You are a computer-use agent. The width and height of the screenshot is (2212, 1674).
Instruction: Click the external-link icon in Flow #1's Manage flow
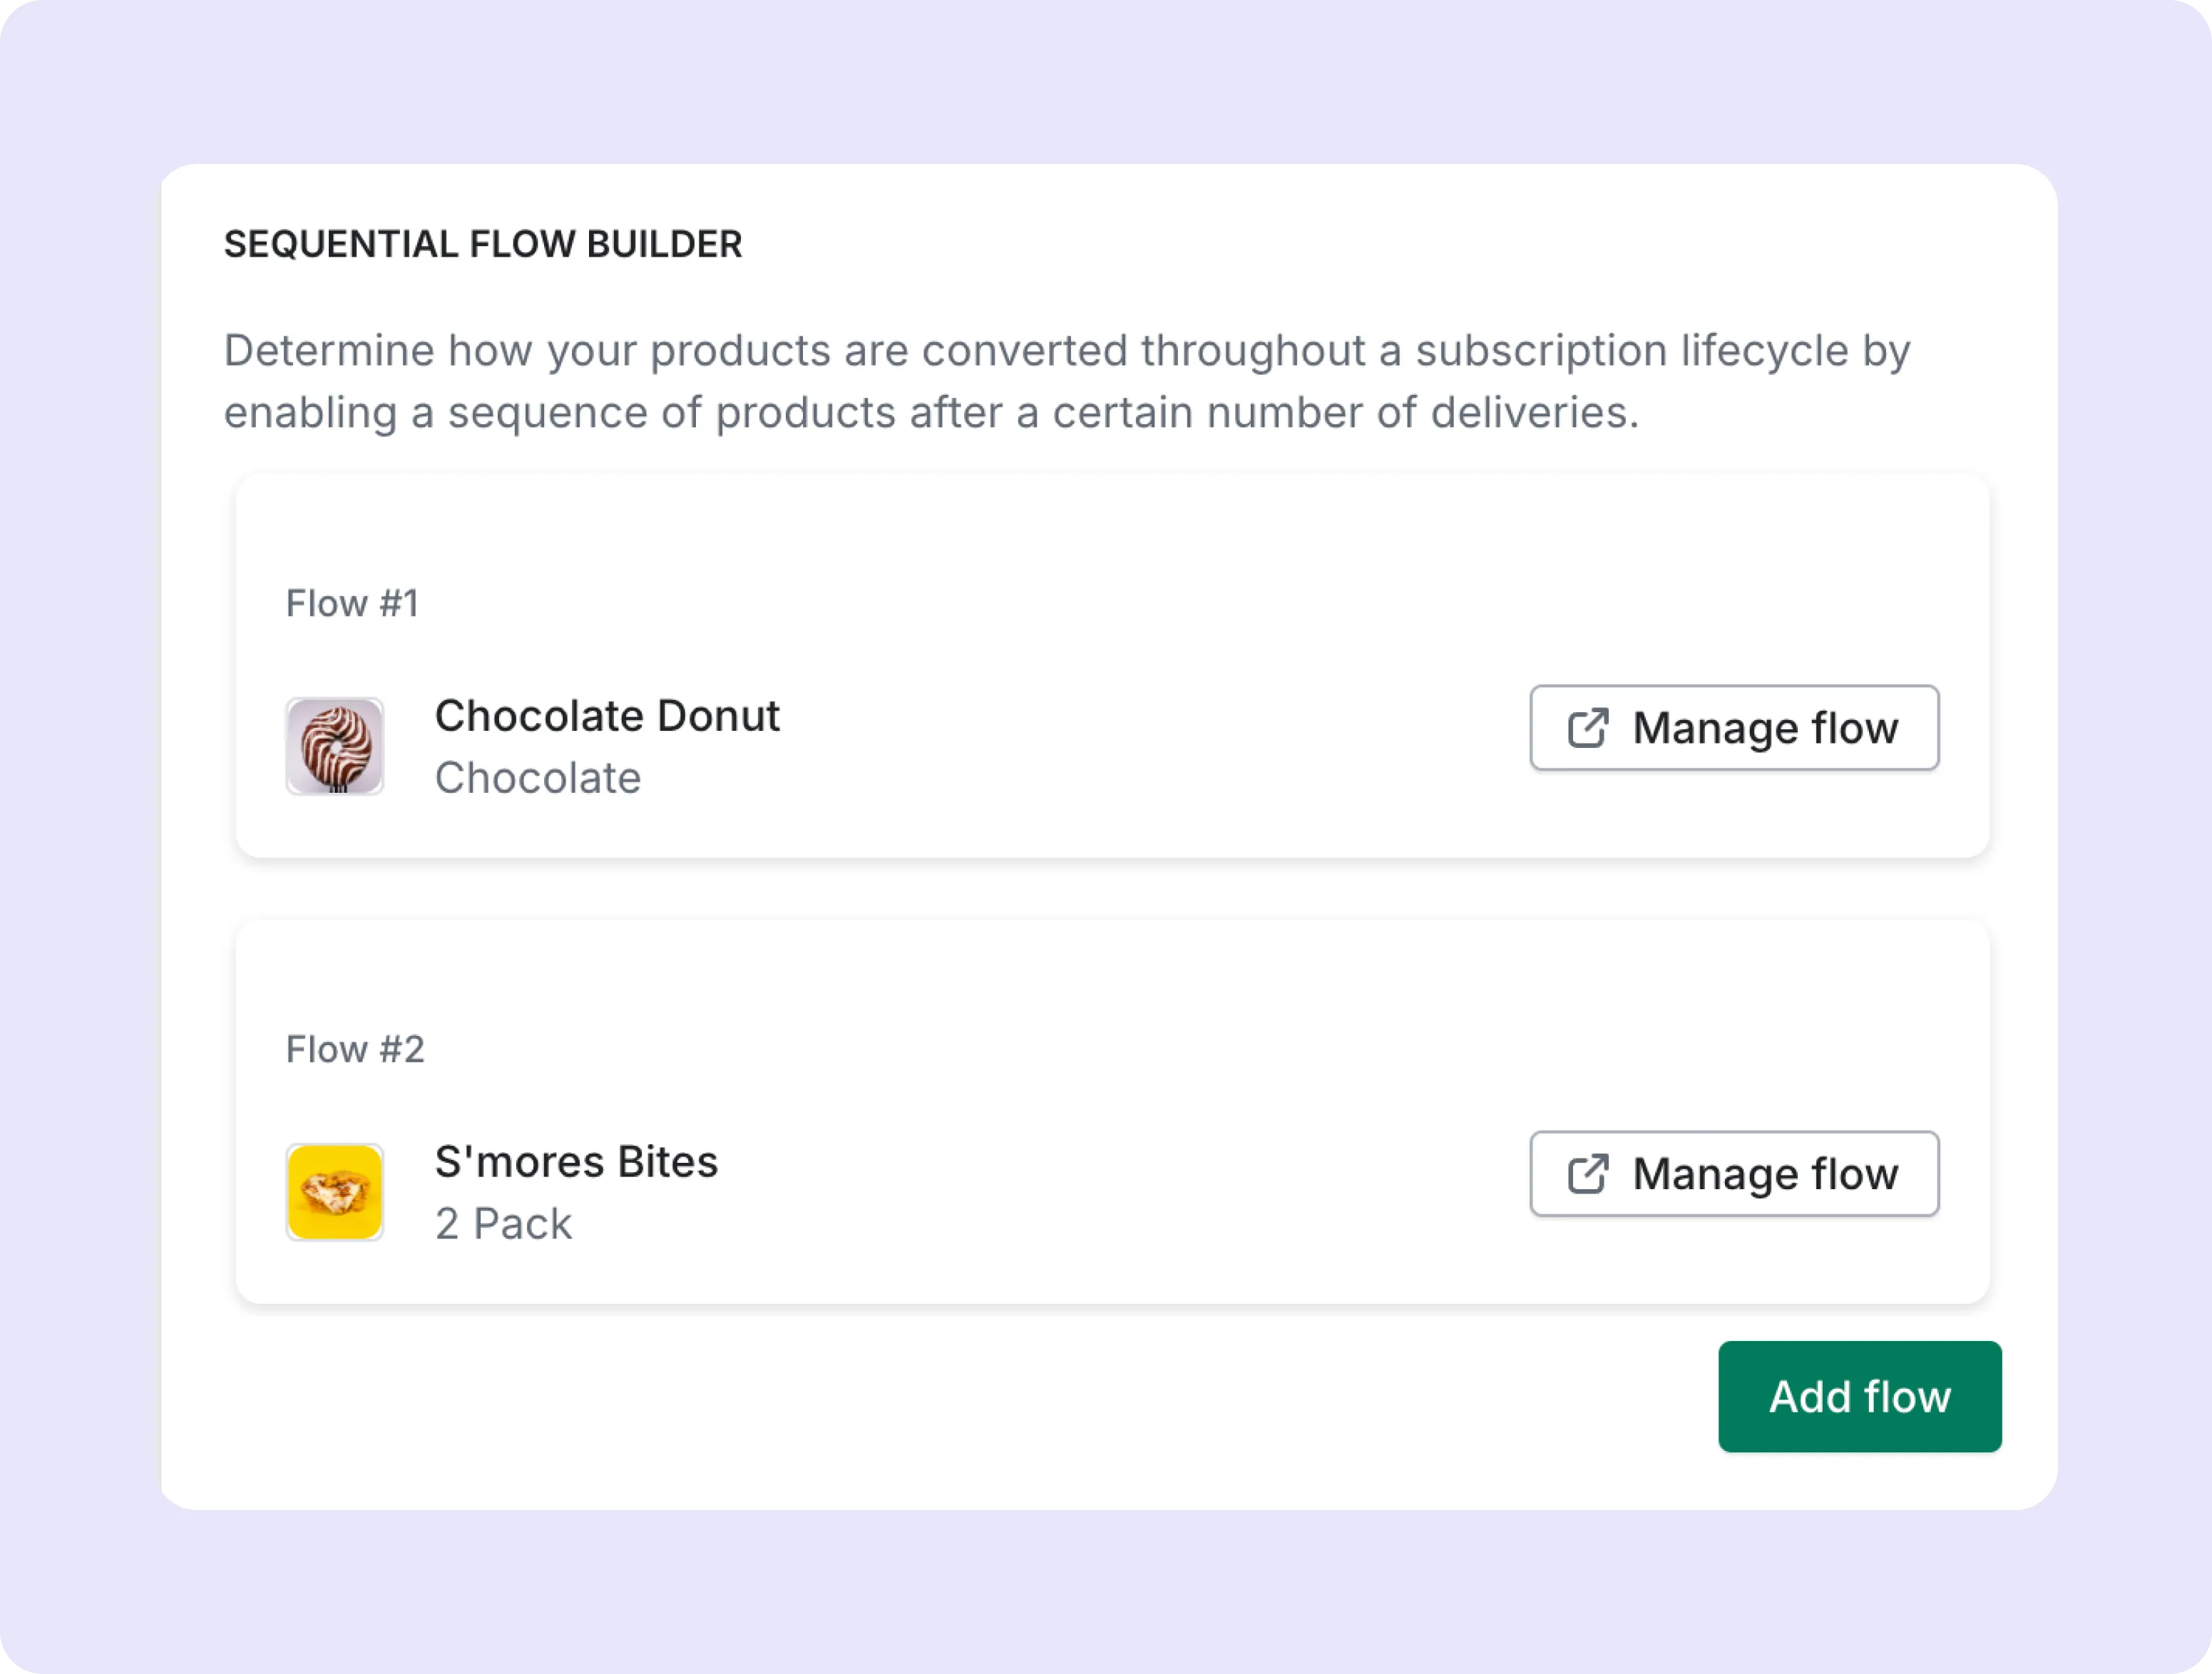pos(1588,728)
